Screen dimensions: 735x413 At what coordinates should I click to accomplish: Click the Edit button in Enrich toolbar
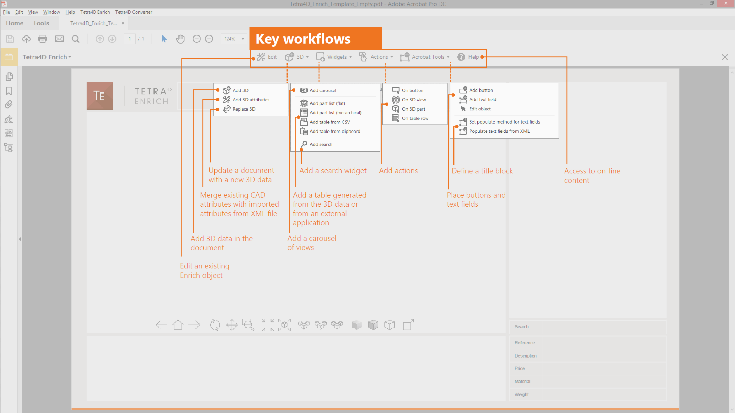tap(267, 57)
